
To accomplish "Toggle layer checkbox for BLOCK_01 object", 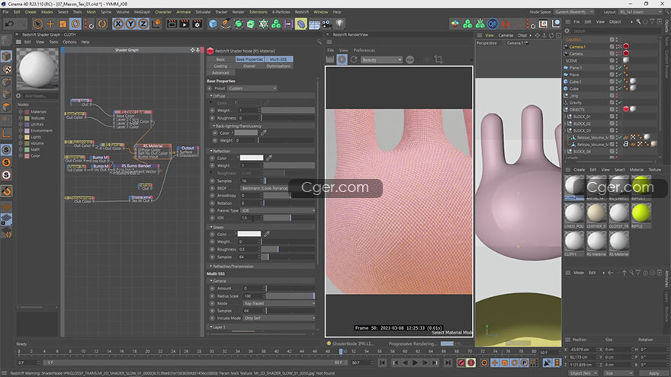I will (612, 117).
